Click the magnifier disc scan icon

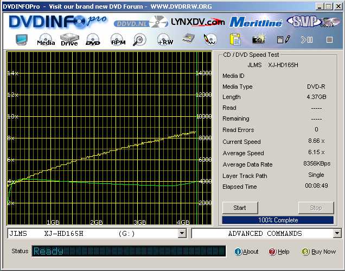click(140, 40)
